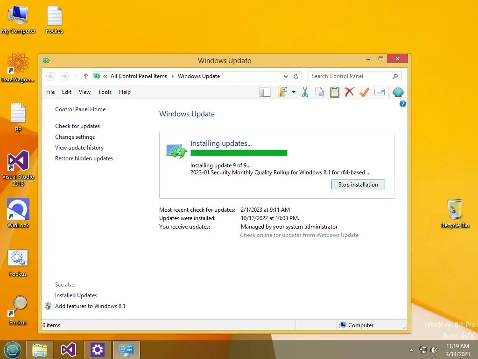Open the gear settings taskbar app
The image size is (478, 359).
coord(98,350)
